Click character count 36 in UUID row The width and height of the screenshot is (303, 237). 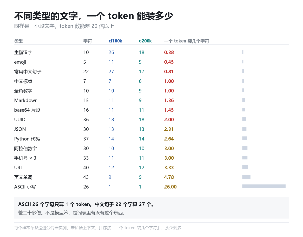[86, 120]
